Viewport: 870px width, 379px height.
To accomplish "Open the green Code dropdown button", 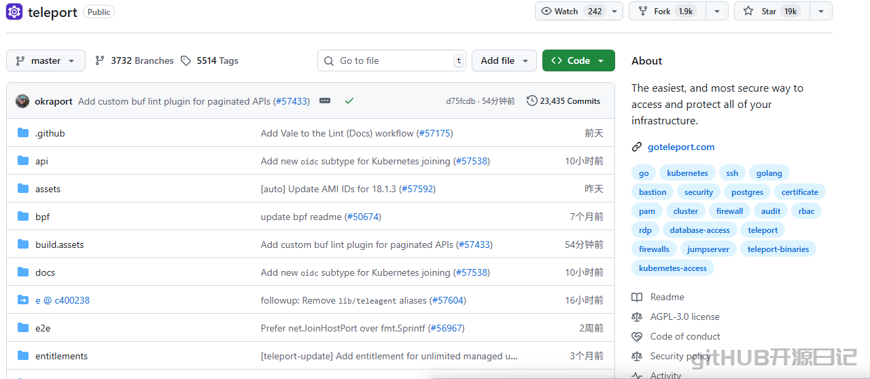I will pyautogui.click(x=578, y=60).
